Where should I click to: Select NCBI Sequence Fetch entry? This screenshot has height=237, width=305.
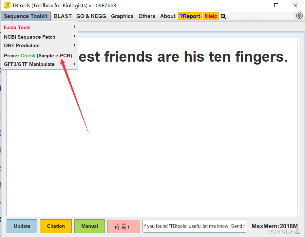click(40, 37)
